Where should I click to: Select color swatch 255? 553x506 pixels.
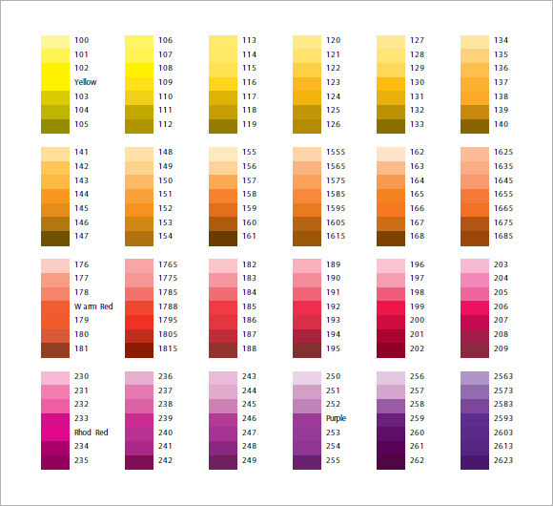tap(307, 462)
